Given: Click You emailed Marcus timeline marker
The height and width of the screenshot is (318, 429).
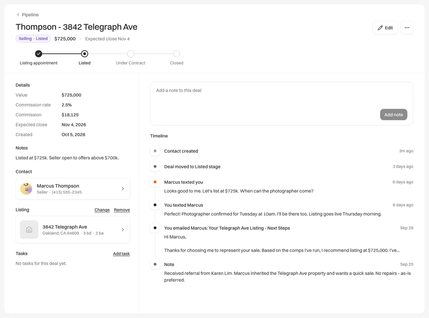Looking at the screenshot, I should [x=155, y=228].
